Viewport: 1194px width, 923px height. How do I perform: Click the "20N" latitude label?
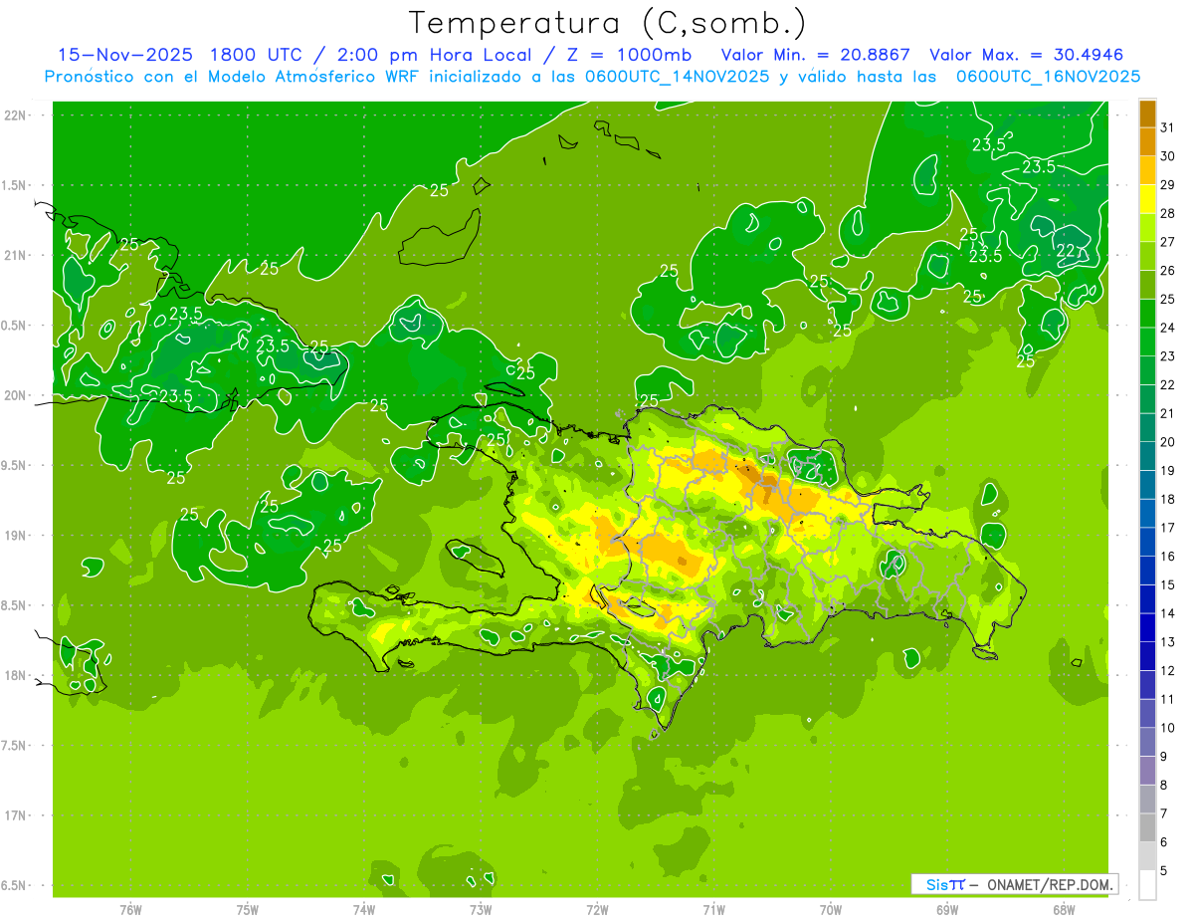coord(17,395)
